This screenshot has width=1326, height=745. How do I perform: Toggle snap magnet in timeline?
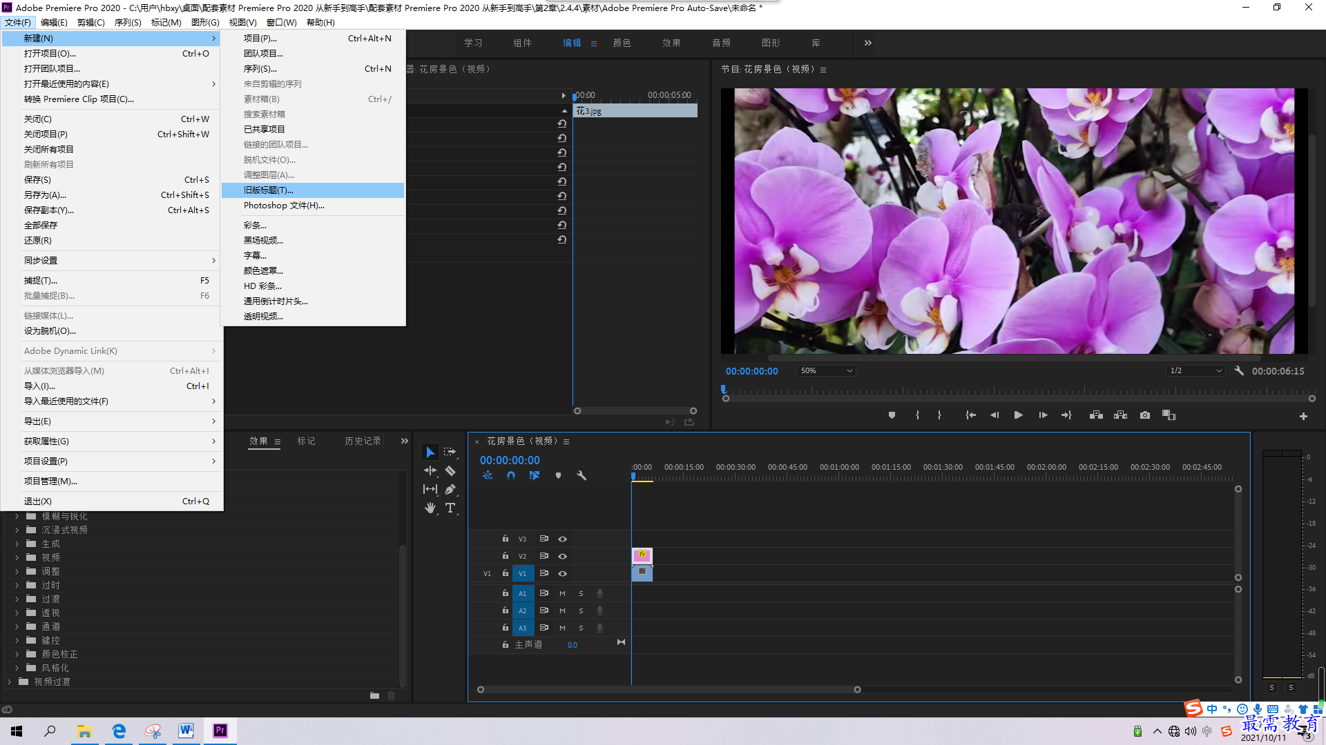click(511, 475)
